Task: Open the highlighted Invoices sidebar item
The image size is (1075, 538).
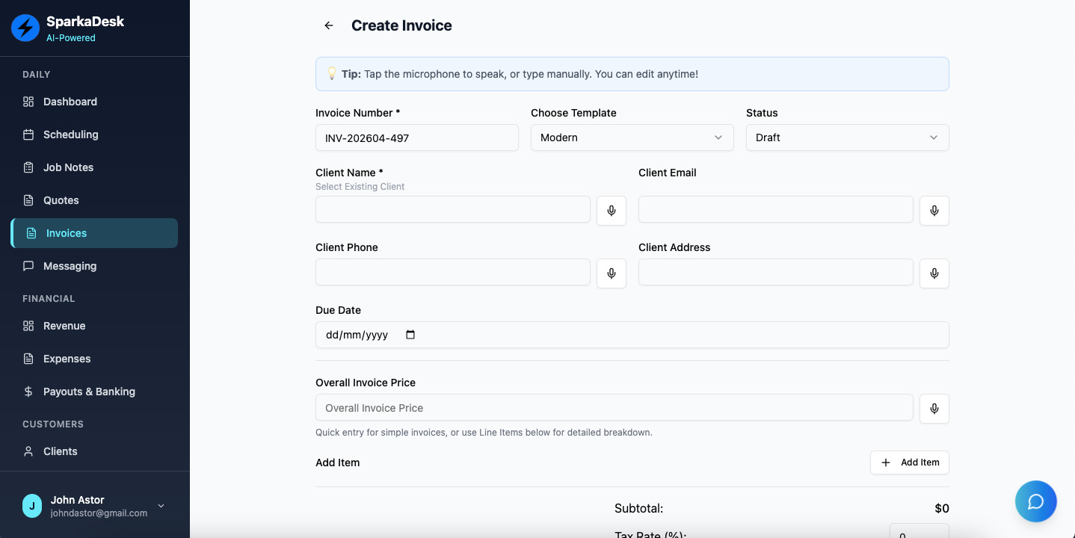Action: (x=94, y=233)
